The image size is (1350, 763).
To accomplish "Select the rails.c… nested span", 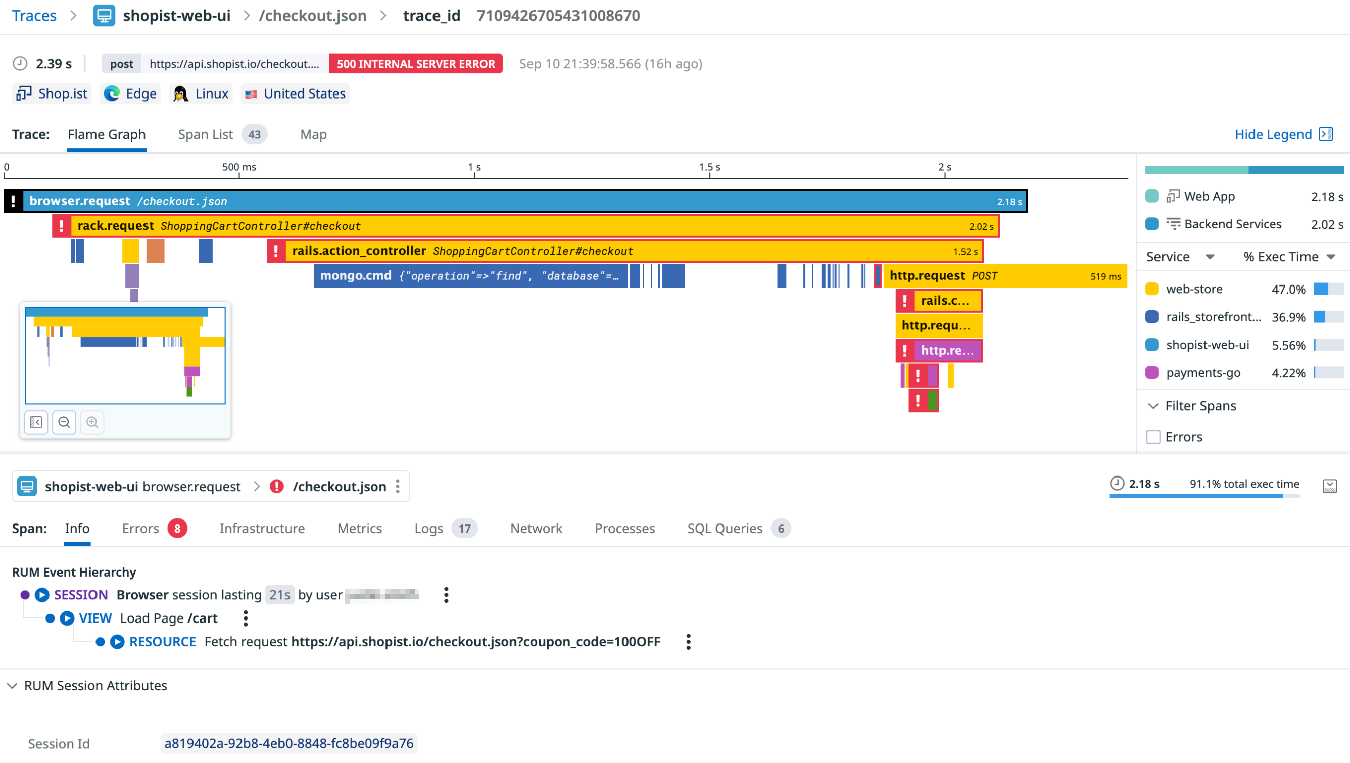I will click(x=939, y=300).
